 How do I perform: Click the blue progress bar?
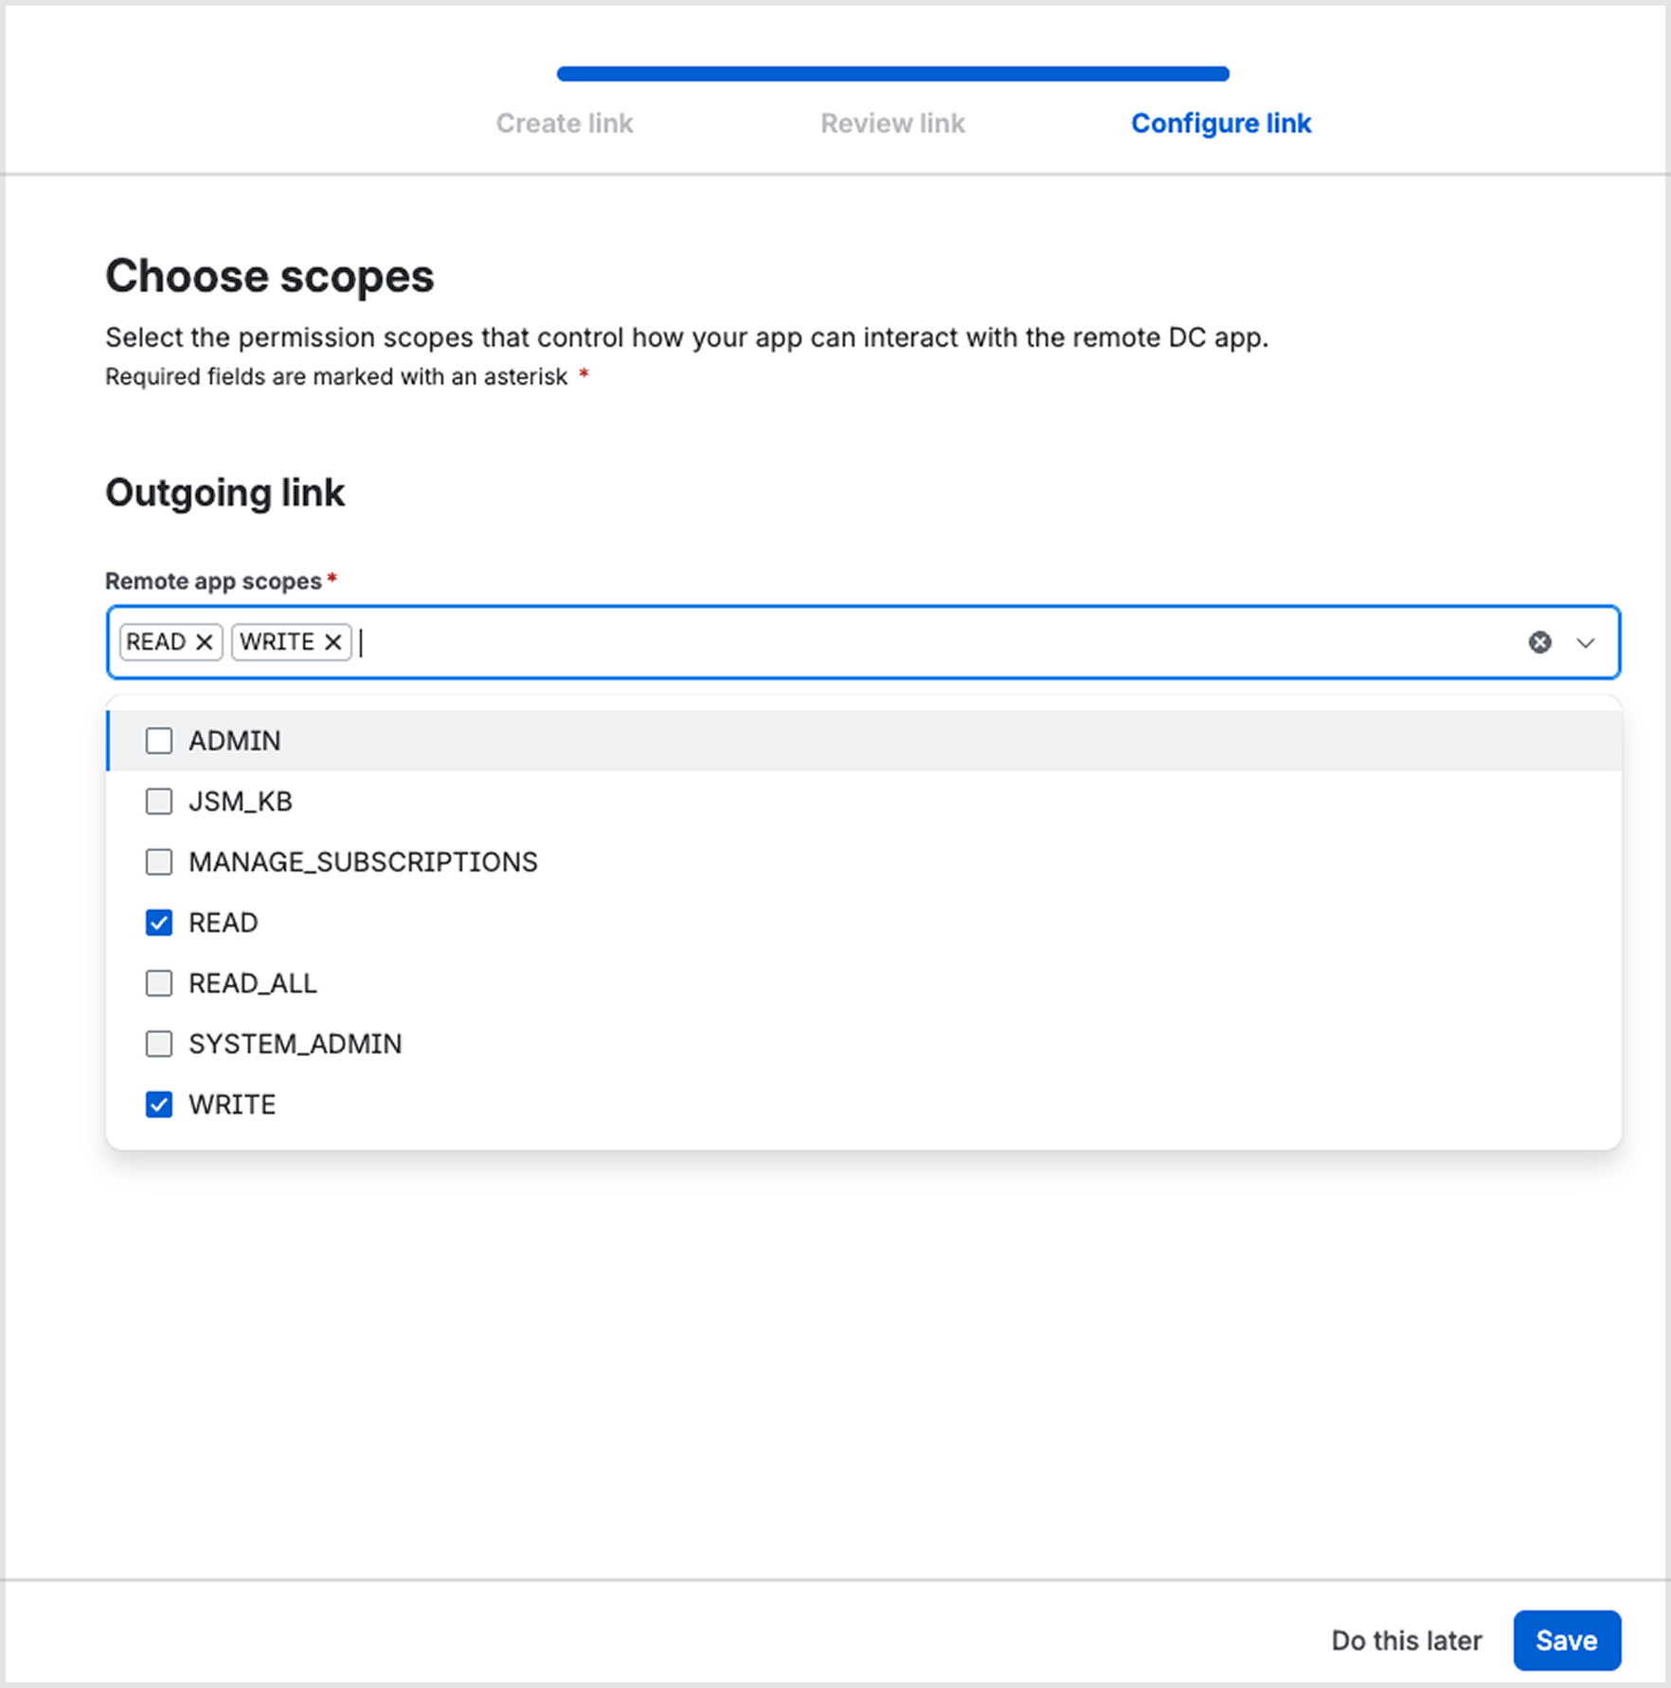[892, 74]
